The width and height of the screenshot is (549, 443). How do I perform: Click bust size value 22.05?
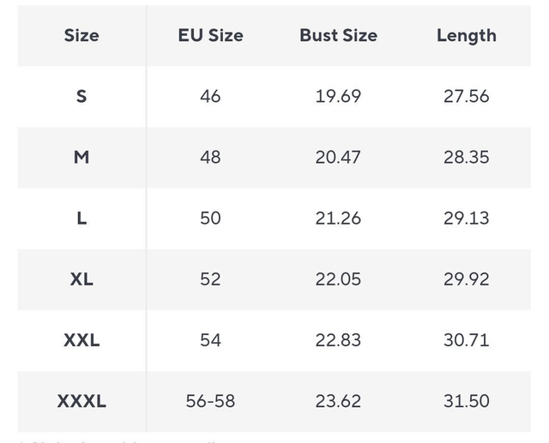click(x=338, y=278)
